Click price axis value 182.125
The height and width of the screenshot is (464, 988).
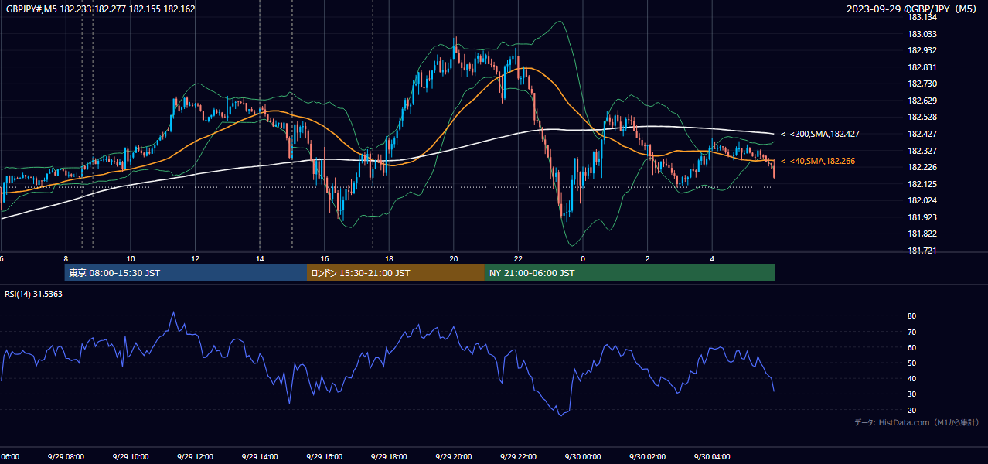922,184
